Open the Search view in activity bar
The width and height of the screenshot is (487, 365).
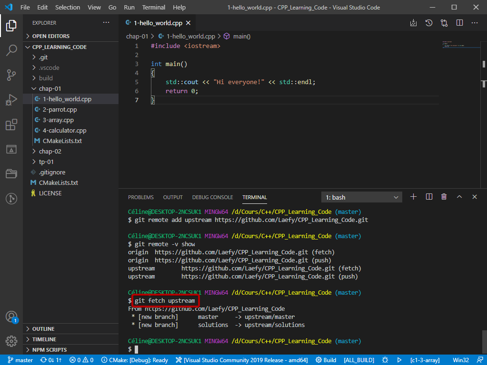(x=11, y=50)
